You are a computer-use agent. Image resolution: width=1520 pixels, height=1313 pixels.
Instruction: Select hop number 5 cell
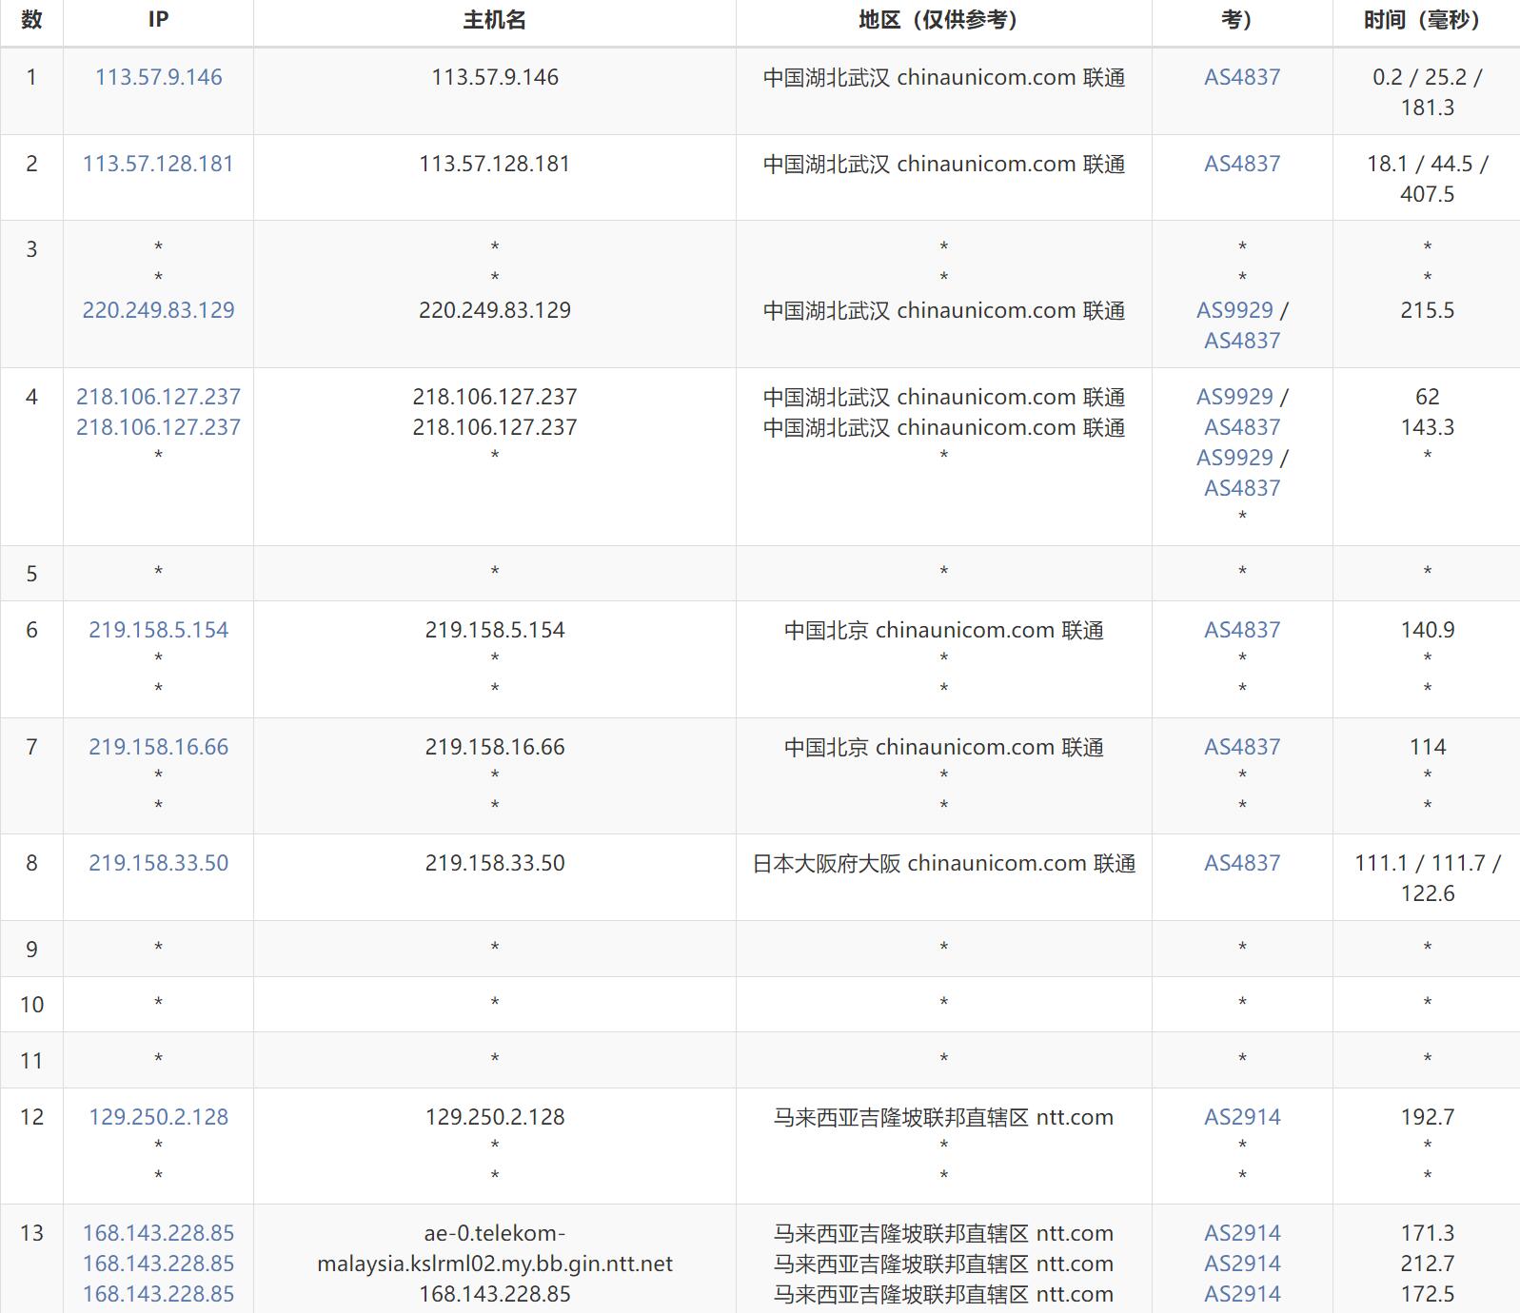click(31, 574)
